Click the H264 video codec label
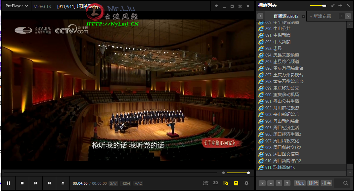354x191 pixels. pos(126,183)
